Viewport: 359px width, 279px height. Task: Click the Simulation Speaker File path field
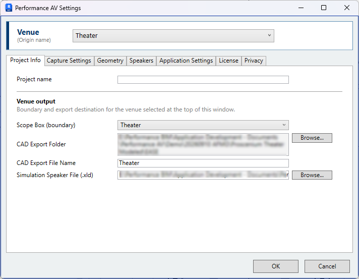(203, 175)
